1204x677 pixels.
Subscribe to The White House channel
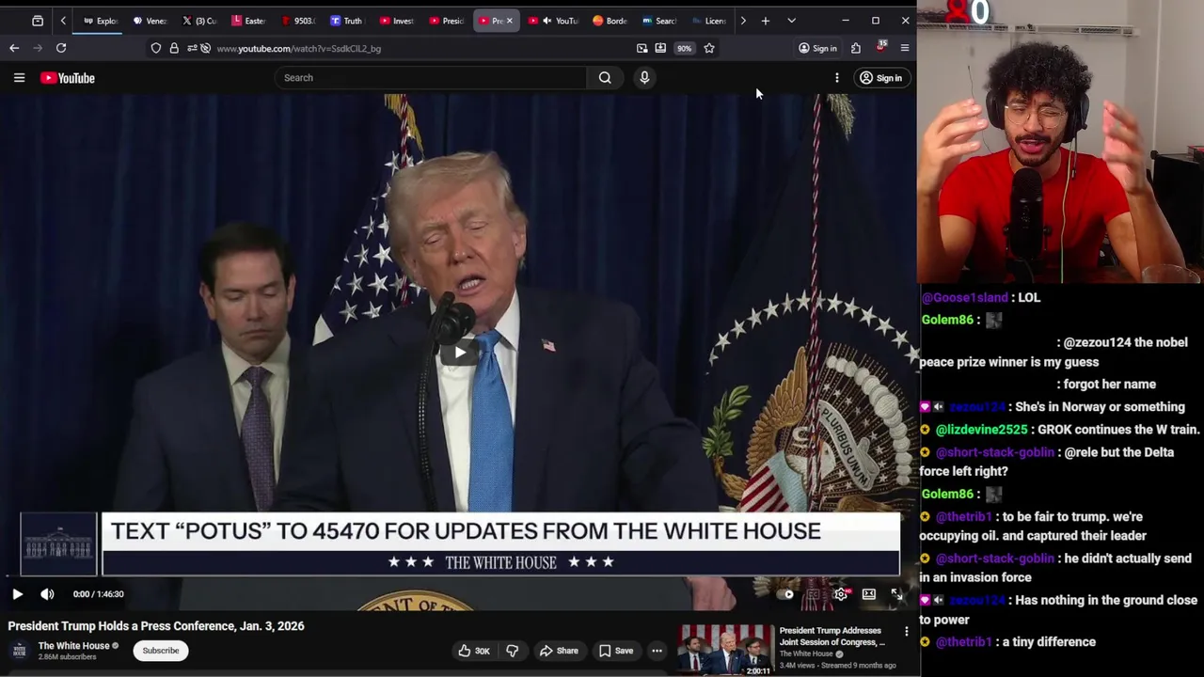coord(161,651)
